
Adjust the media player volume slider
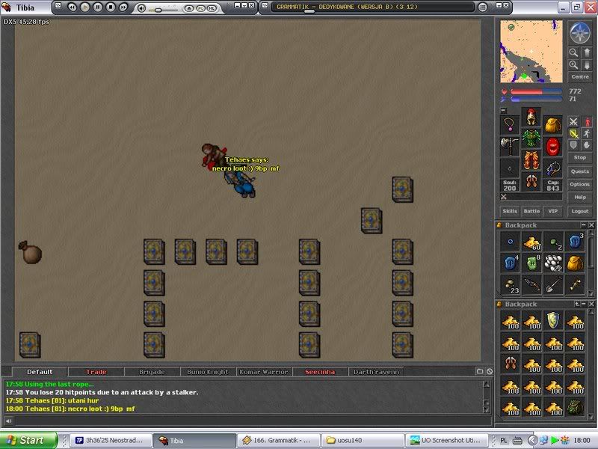(158, 10)
